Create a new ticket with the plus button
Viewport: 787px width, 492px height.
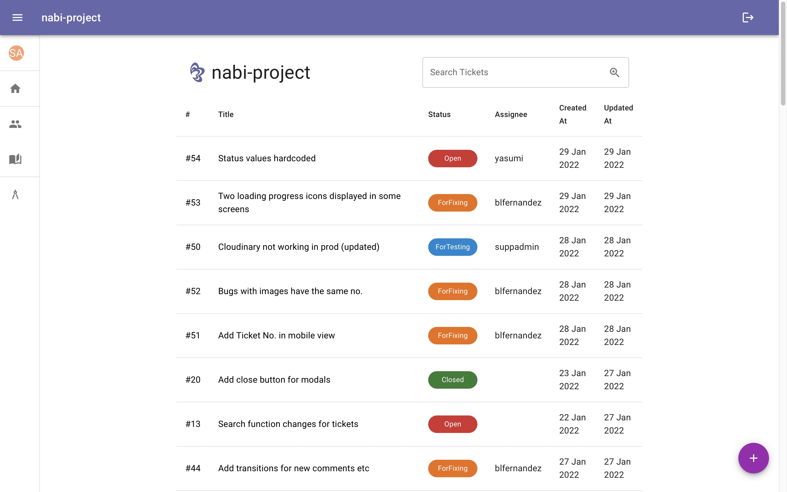point(753,458)
